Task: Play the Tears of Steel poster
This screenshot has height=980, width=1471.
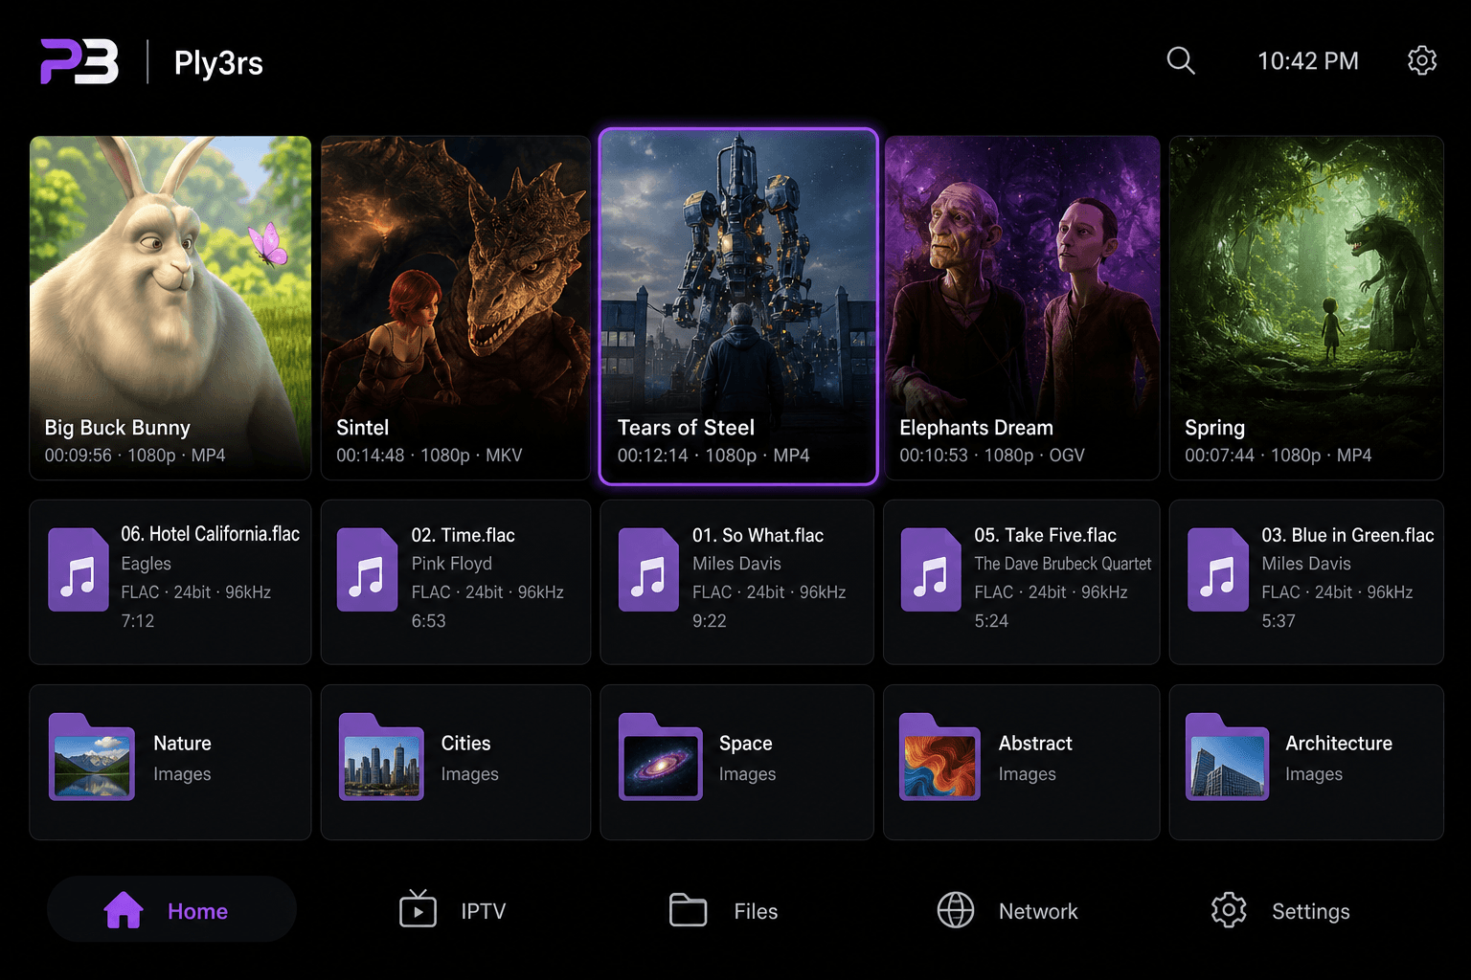Action: [738, 306]
